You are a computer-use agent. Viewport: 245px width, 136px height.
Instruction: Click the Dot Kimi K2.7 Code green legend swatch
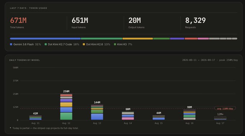click(46, 44)
